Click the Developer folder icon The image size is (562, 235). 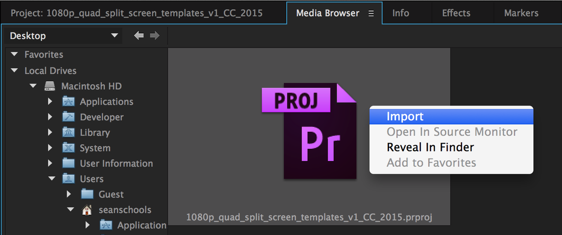68,117
